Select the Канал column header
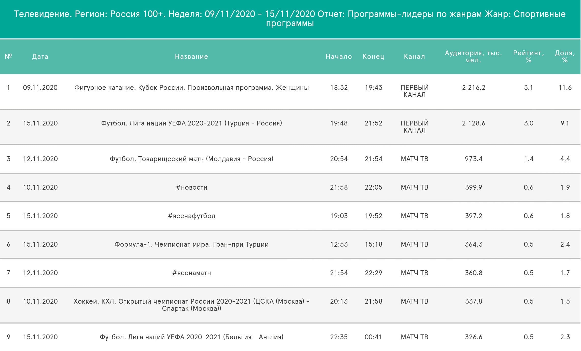The height and width of the screenshot is (351, 581). [415, 57]
